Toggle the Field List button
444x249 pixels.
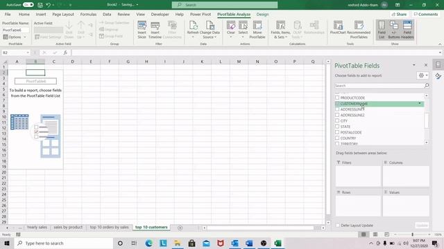(382, 30)
